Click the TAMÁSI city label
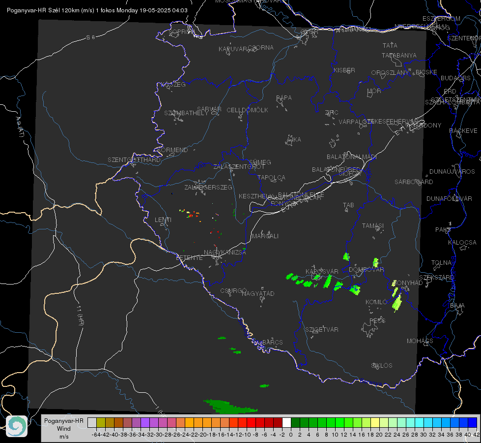 tap(373, 226)
